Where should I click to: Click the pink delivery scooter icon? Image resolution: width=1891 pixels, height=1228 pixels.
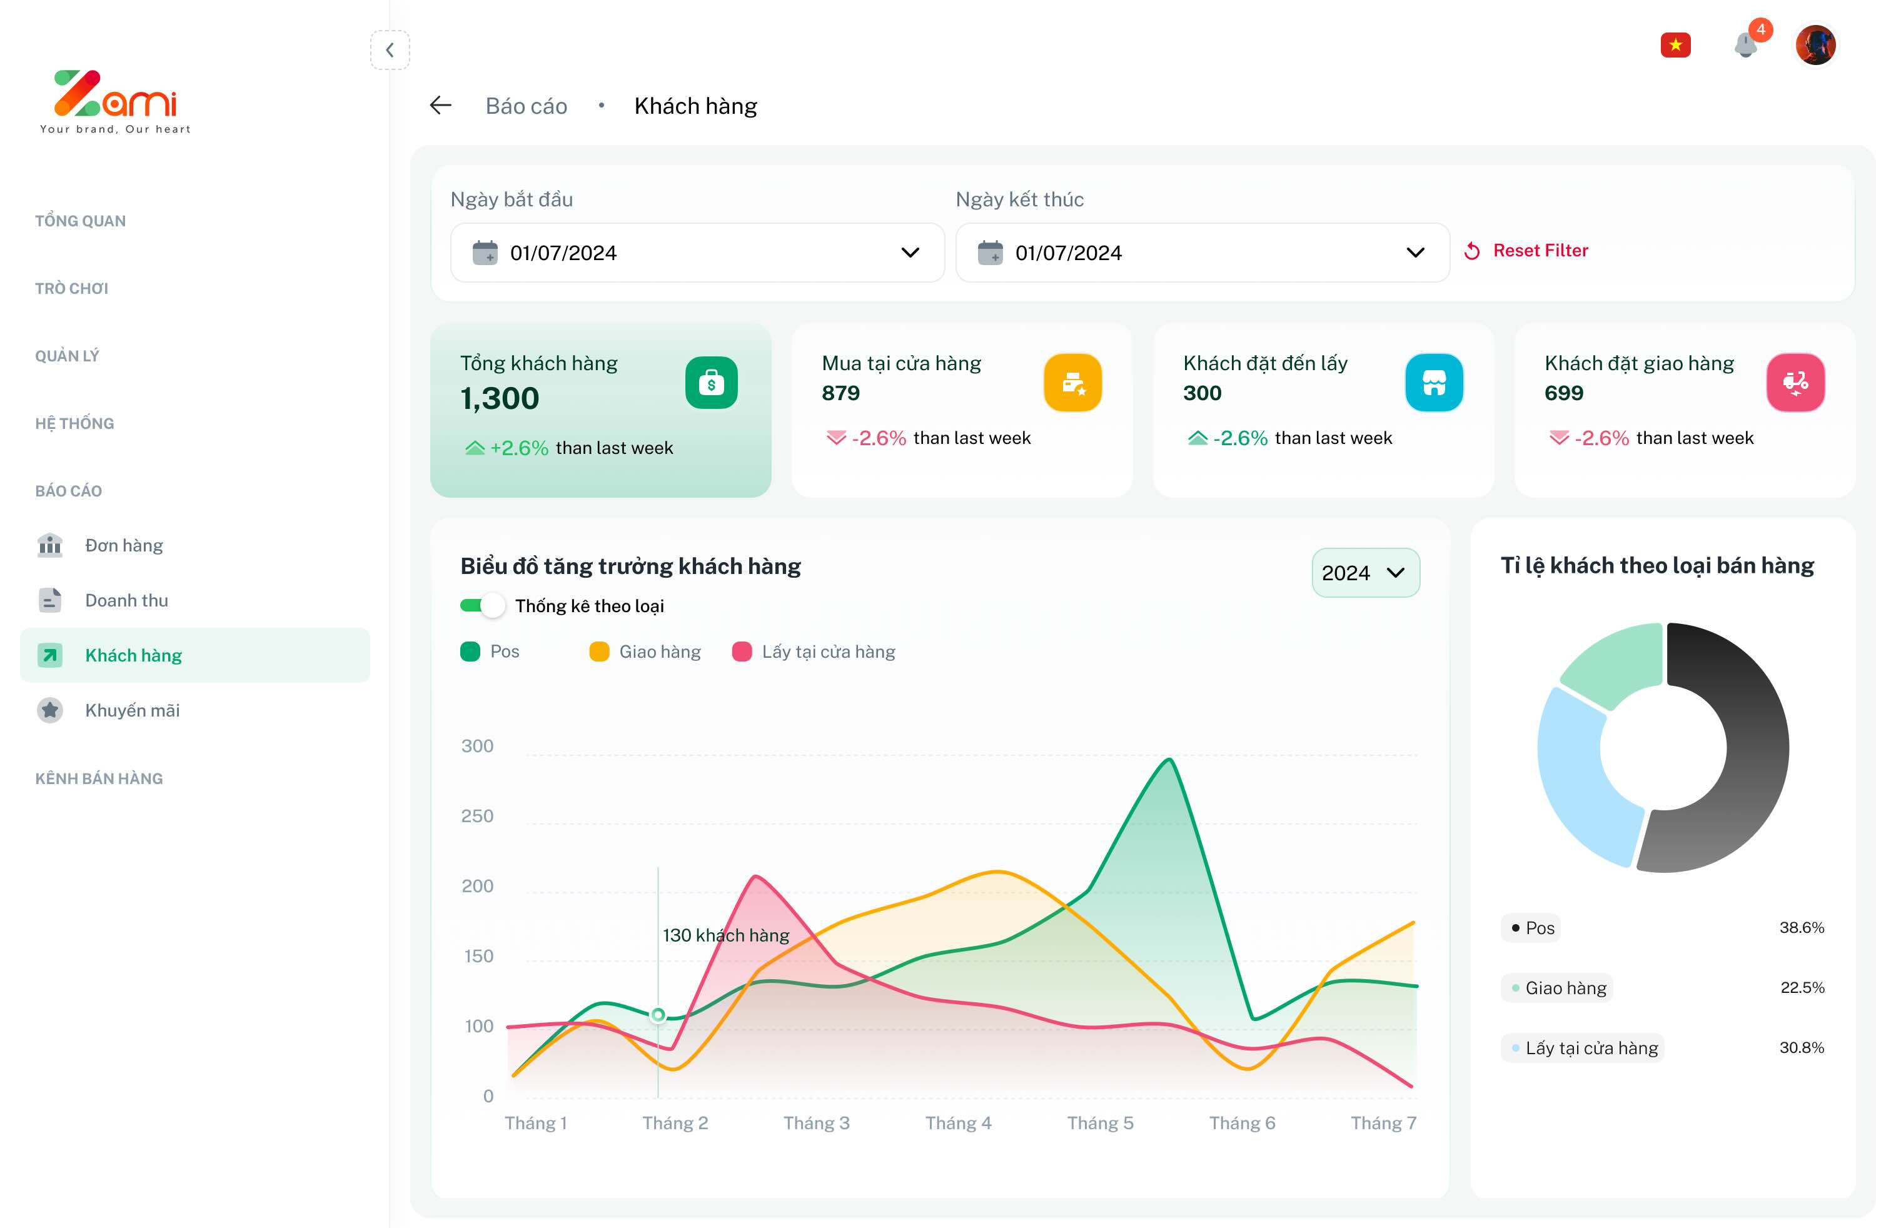click(x=1795, y=383)
